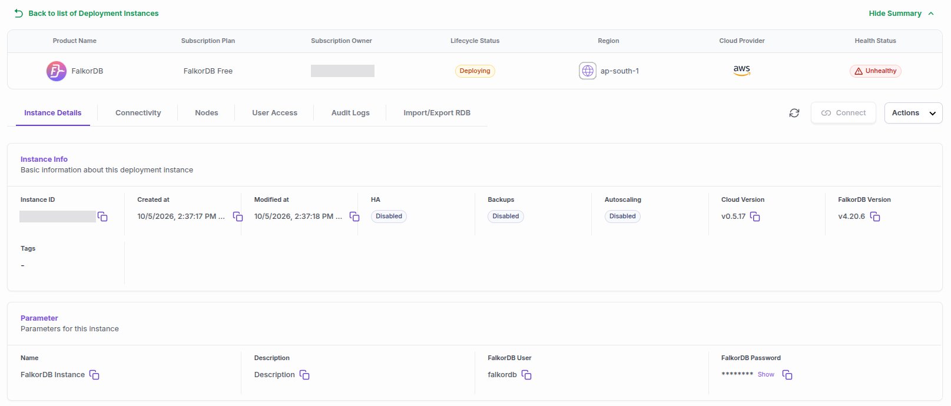This screenshot has width=951, height=406.
Task: Click the Connect button
Action: pos(843,113)
